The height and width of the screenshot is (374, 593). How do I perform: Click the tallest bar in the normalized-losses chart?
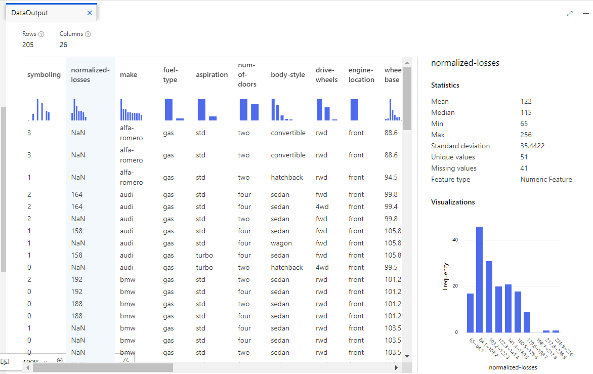click(x=479, y=279)
